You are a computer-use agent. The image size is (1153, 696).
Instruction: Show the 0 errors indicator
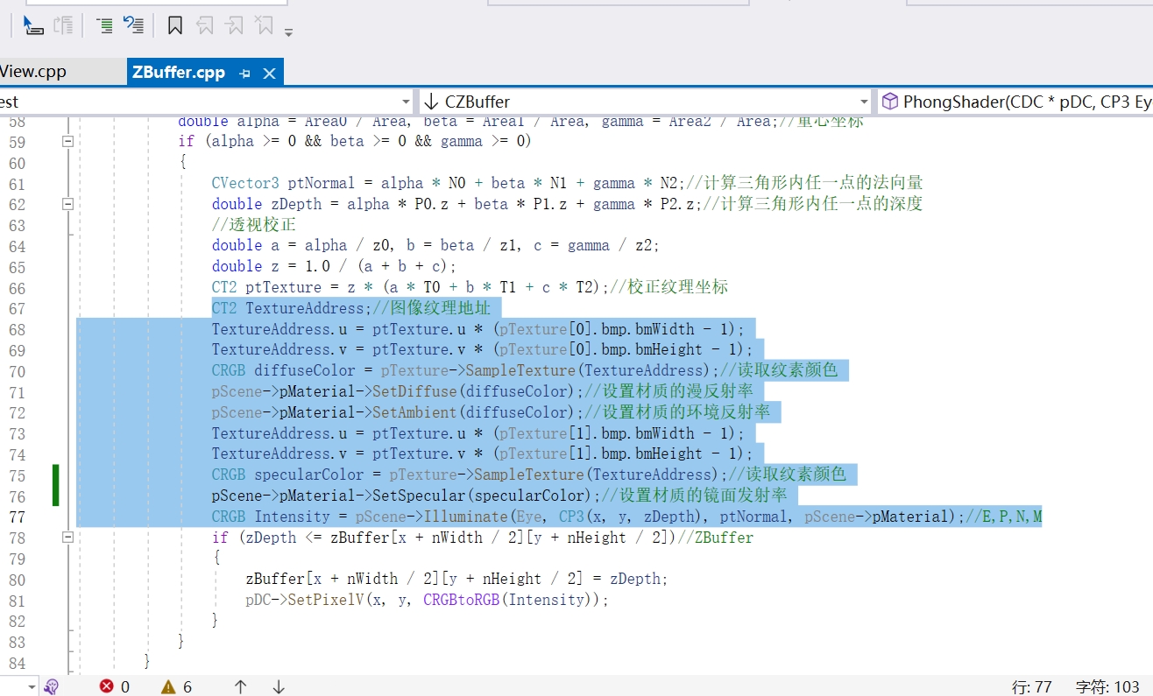[x=115, y=687]
